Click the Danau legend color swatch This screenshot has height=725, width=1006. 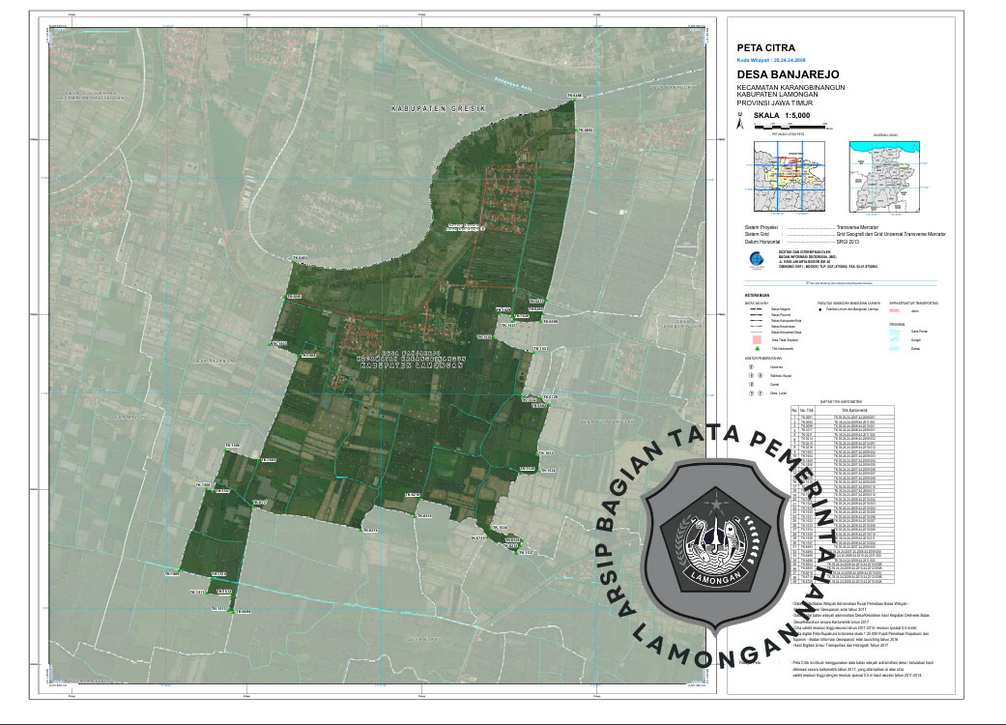click(x=894, y=349)
